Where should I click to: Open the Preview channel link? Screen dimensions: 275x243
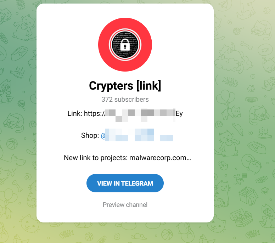coord(125,205)
